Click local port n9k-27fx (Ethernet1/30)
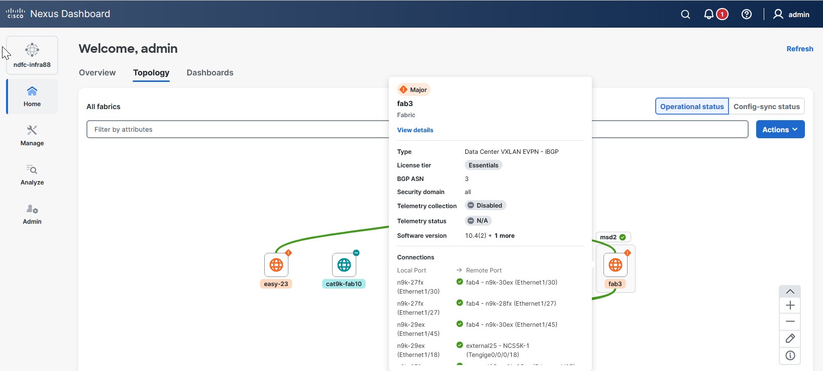The height and width of the screenshot is (371, 823). pos(418,287)
